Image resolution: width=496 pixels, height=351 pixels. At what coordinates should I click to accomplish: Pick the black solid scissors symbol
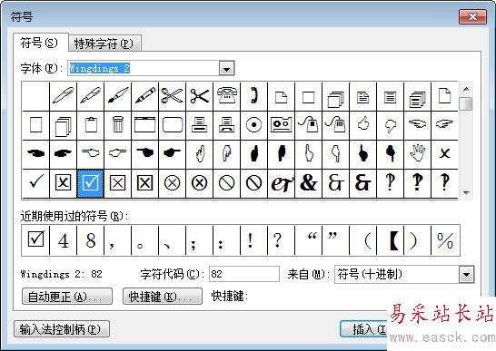pyautogui.click(x=200, y=96)
